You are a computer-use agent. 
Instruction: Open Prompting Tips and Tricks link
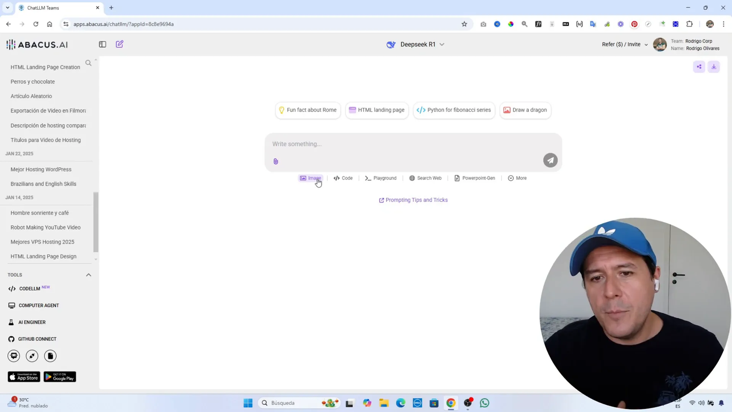413,200
